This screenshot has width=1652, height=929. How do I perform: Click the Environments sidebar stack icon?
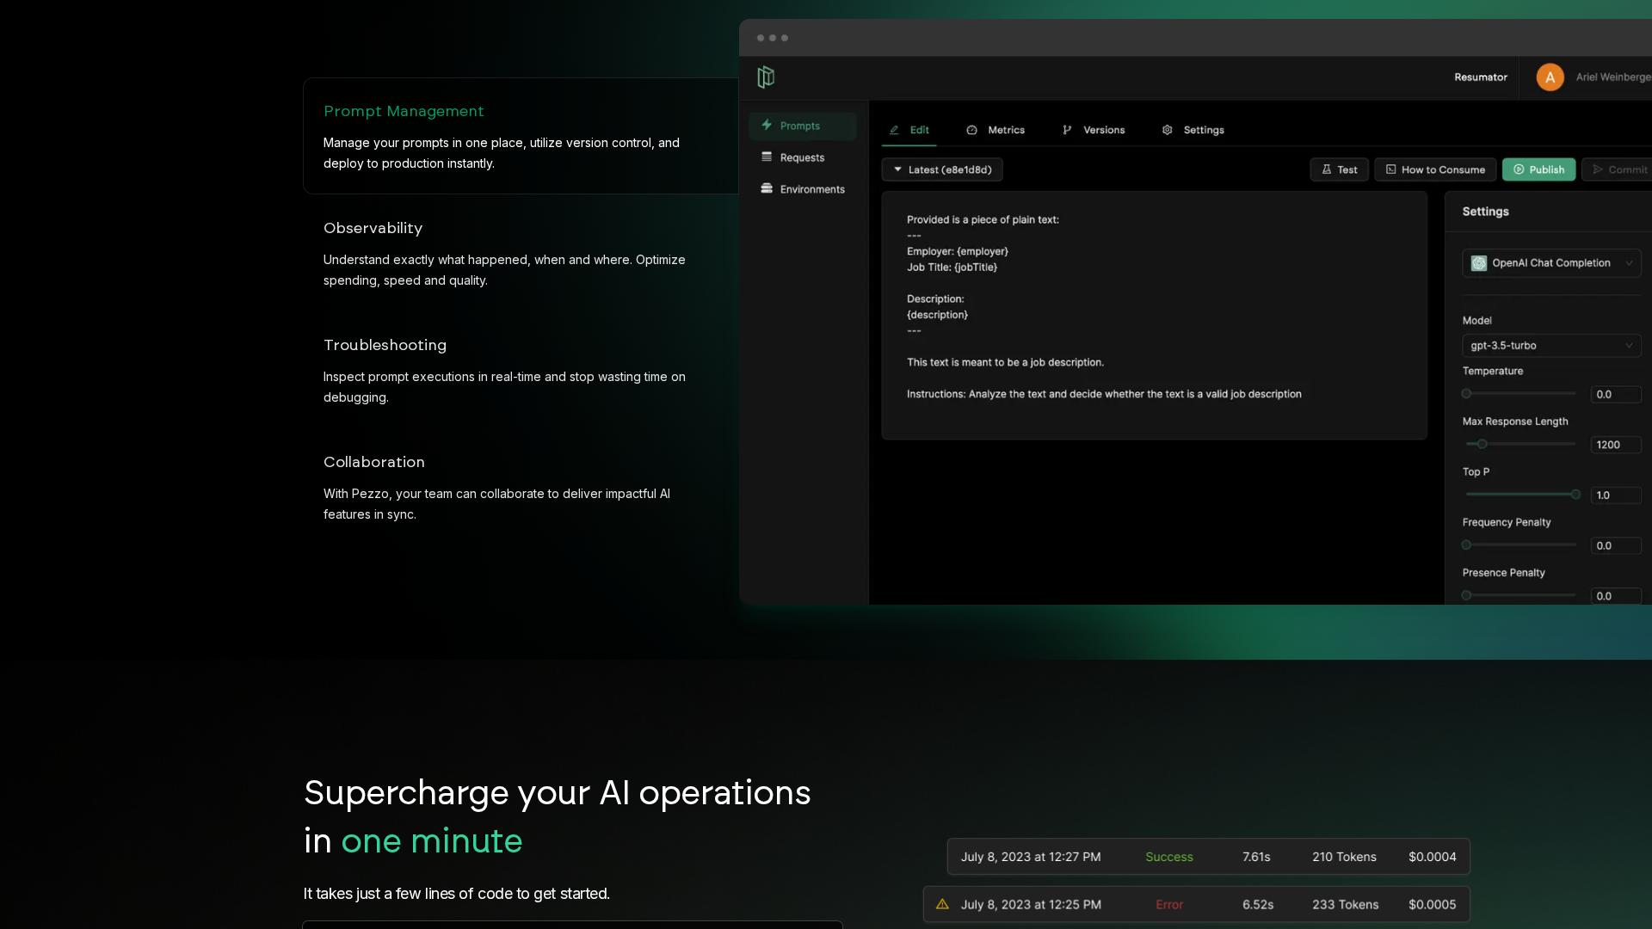pyautogui.click(x=767, y=188)
